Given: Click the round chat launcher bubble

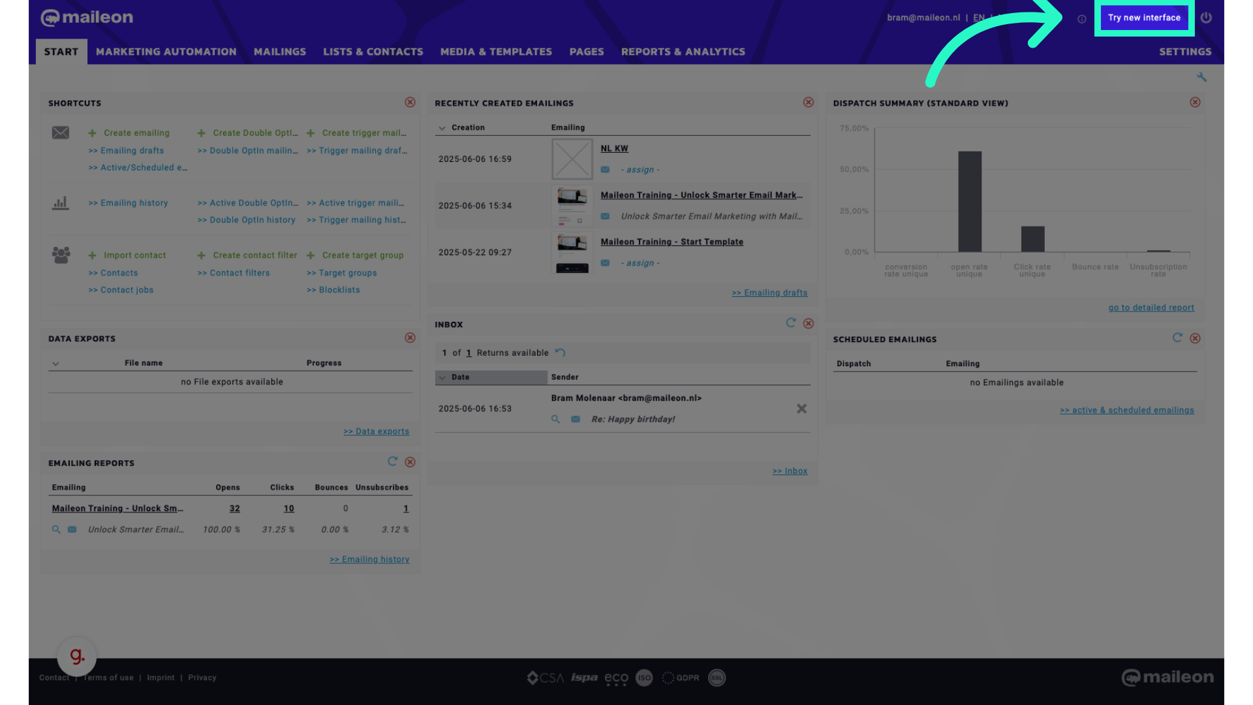Looking at the screenshot, I should tap(77, 656).
